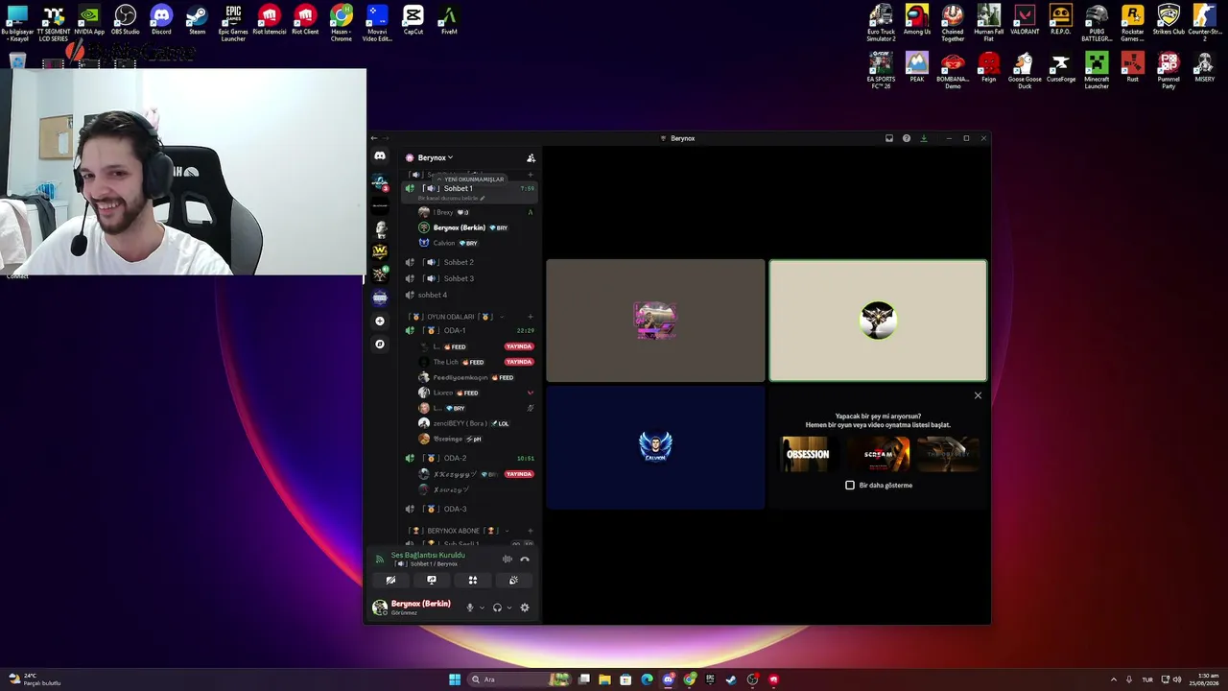Click the add a server plus icon

(380, 321)
